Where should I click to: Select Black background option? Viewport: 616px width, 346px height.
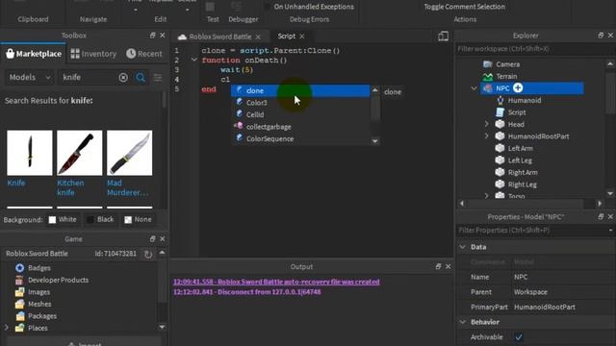(100, 220)
